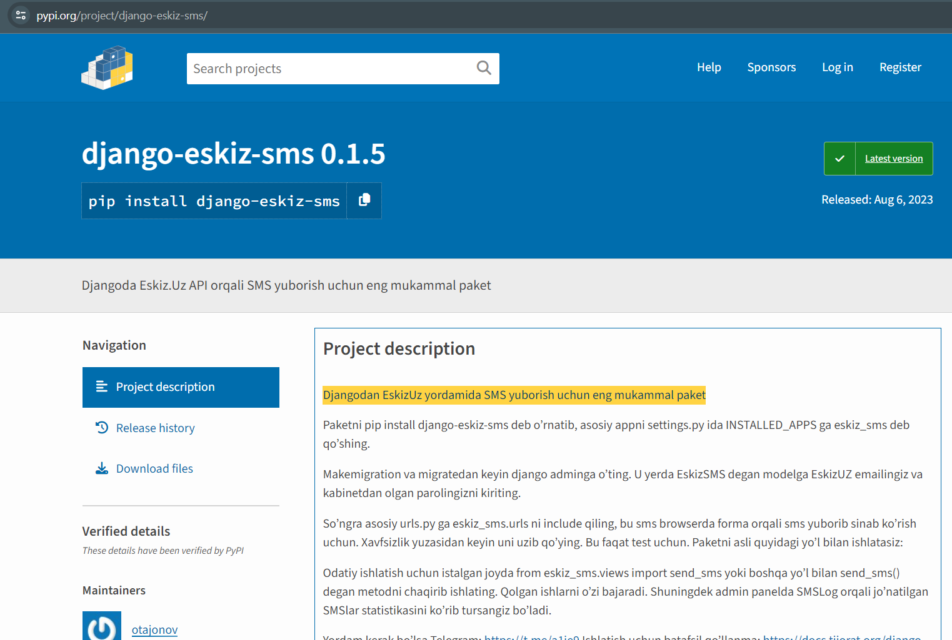Click the Release history clock icon
The height and width of the screenshot is (640, 952).
(102, 428)
